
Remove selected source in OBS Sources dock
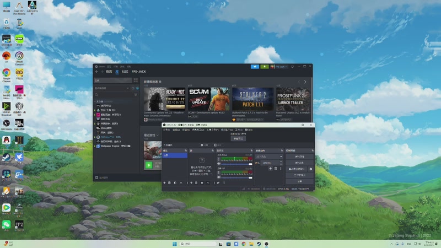click(x=196, y=183)
